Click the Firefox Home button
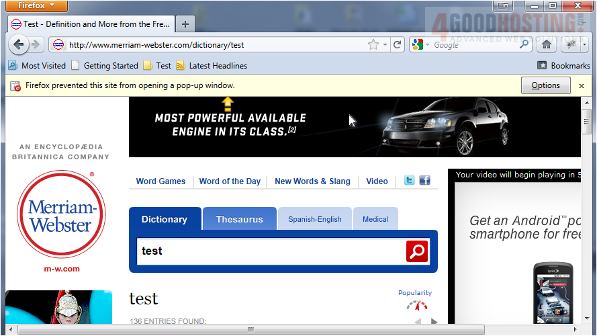 click(x=547, y=45)
